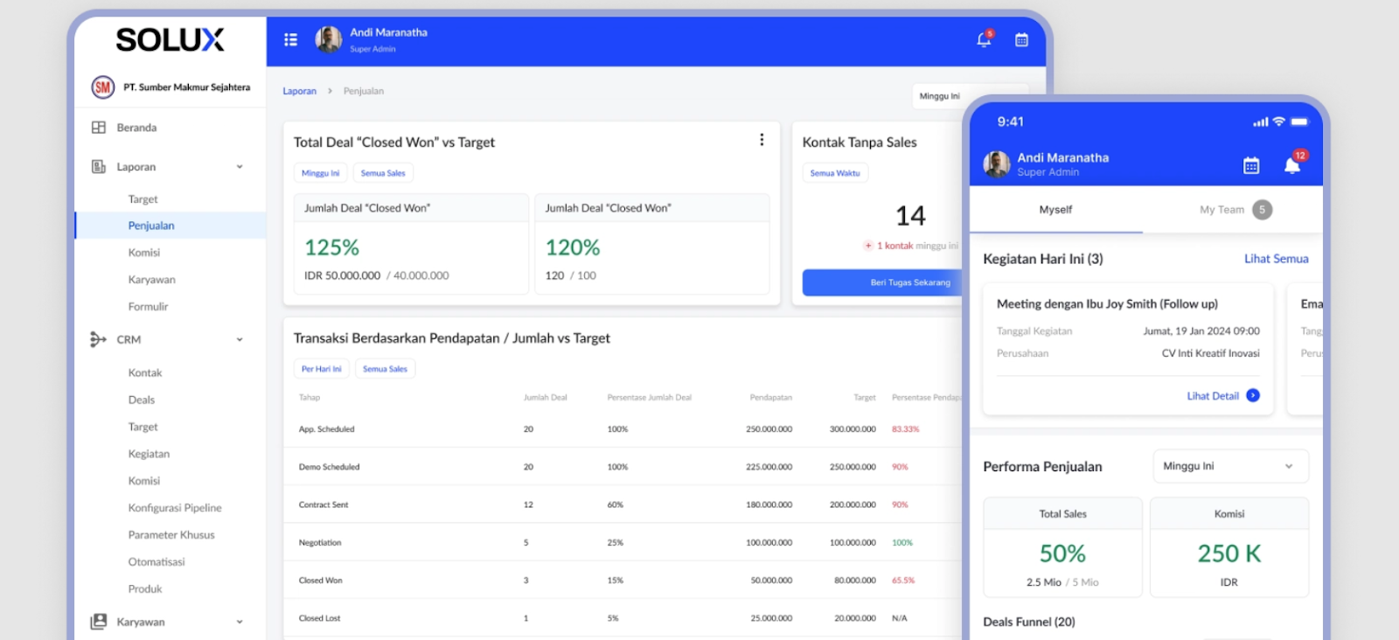
Task: Click the Pendapatan column header
Action: tap(770, 397)
